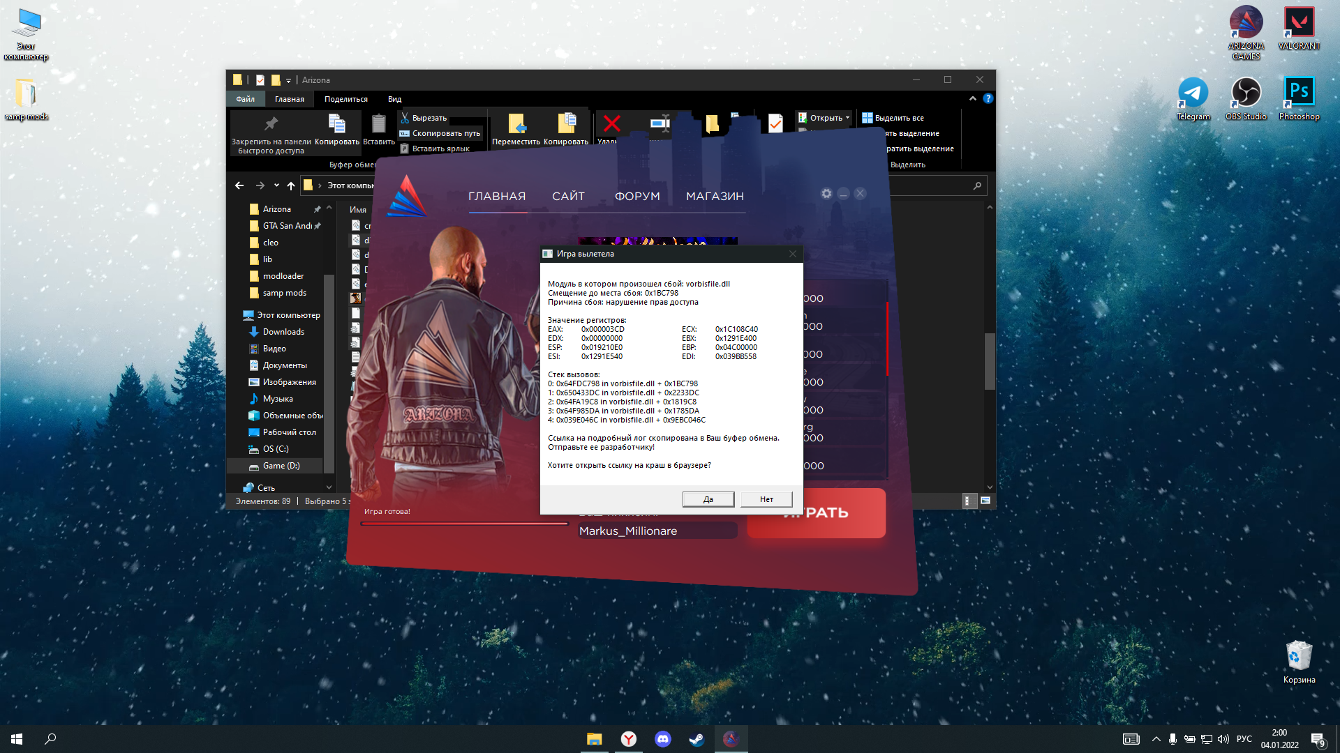Select Этот компьютер in navigation pane
Screen dimensions: 1340x753
(x=282, y=315)
